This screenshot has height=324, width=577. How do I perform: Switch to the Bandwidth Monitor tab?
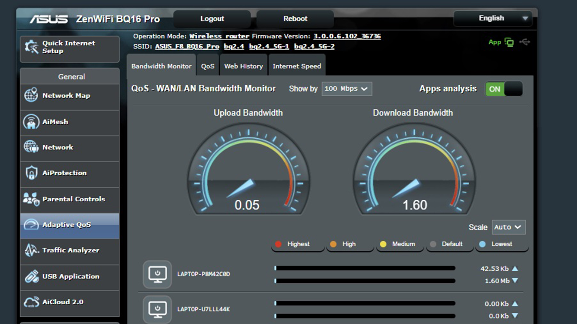coord(161,66)
